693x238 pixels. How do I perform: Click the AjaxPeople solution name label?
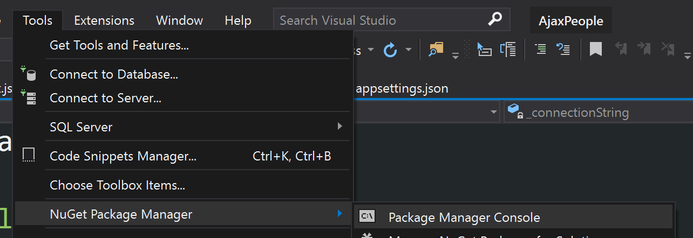pos(571,22)
